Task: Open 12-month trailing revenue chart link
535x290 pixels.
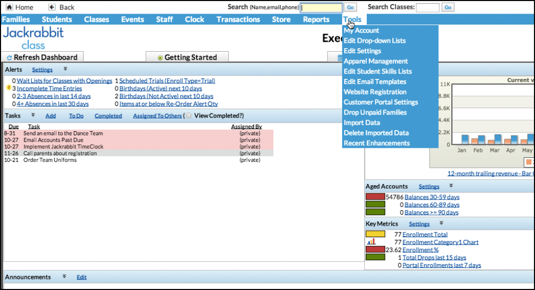Action: tap(491, 173)
